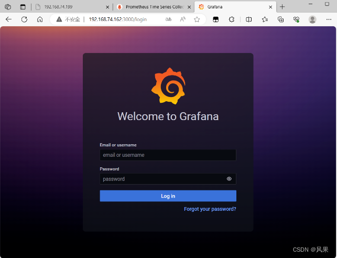Screen dimensions: 337x258
Task: Open browser essentials heart icon
Action: (x=296, y=19)
